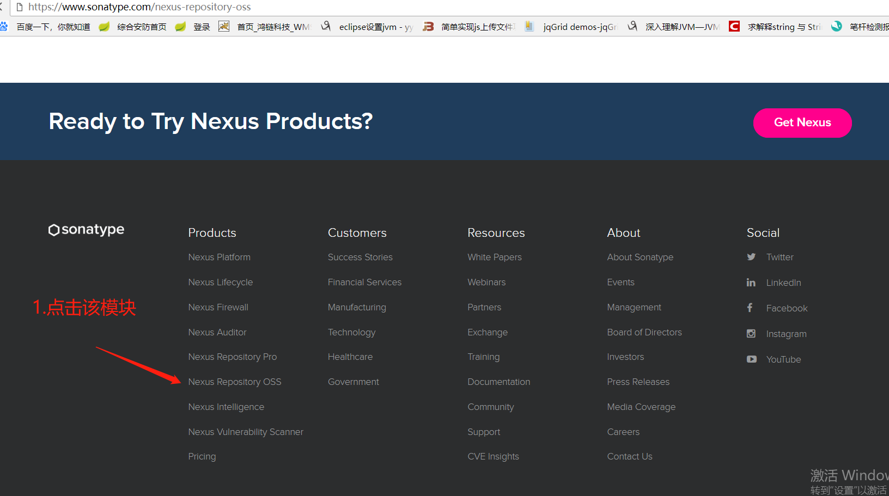Viewport: 889px width, 496px height.
Task: Open Technology customers link
Action: [351, 332]
